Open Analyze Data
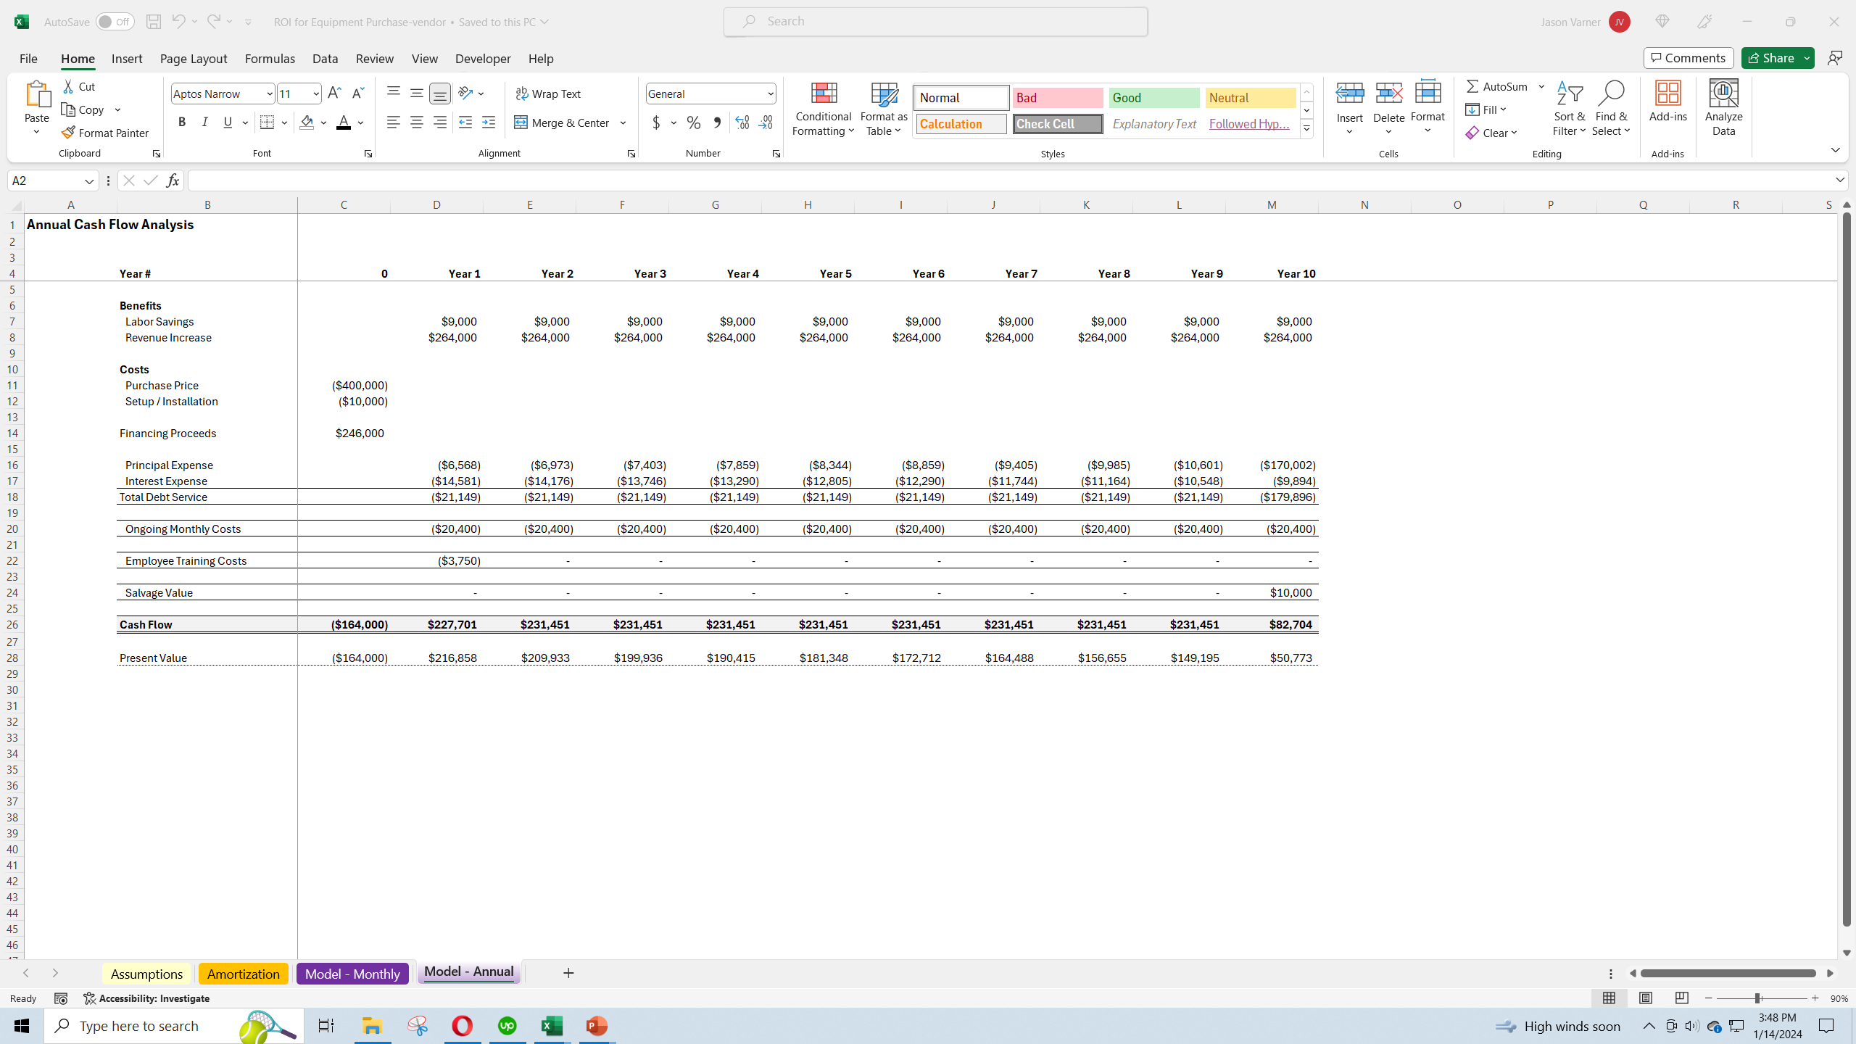 coord(1723,107)
